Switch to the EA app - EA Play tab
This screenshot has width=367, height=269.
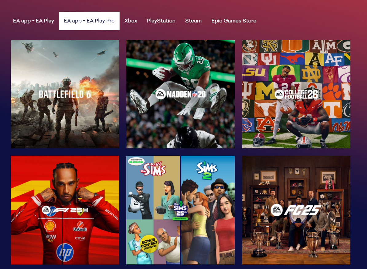(34, 21)
